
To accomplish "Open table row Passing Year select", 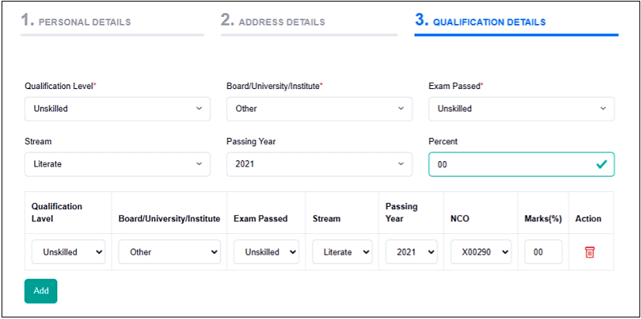I will (411, 252).
